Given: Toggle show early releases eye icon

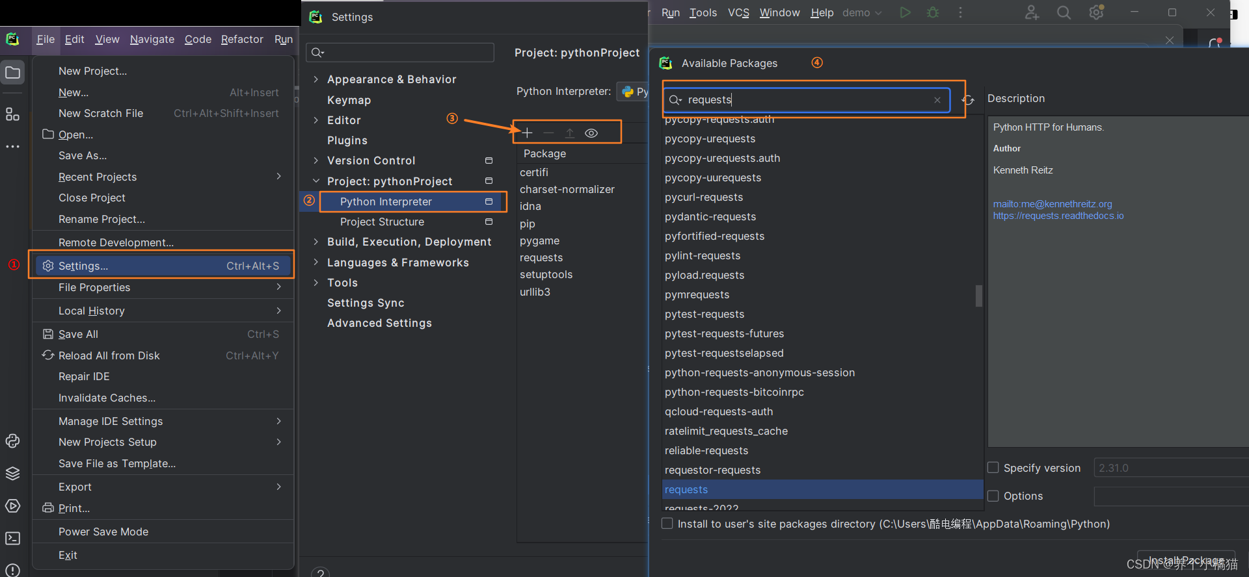Looking at the screenshot, I should pos(591,133).
